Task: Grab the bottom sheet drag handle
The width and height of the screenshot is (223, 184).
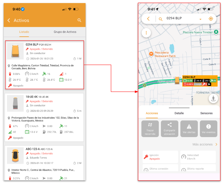Action: pos(179,108)
